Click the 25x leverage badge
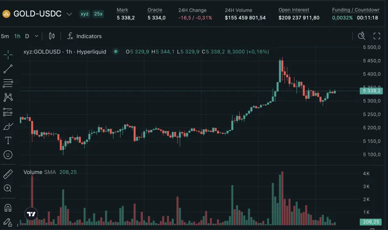This screenshot has width=388, height=230. [x=98, y=14]
